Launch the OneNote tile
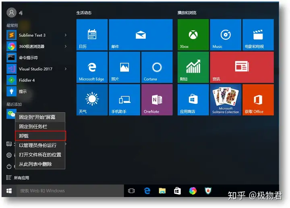Viewport: 290px width, 208px height. tap(157, 100)
